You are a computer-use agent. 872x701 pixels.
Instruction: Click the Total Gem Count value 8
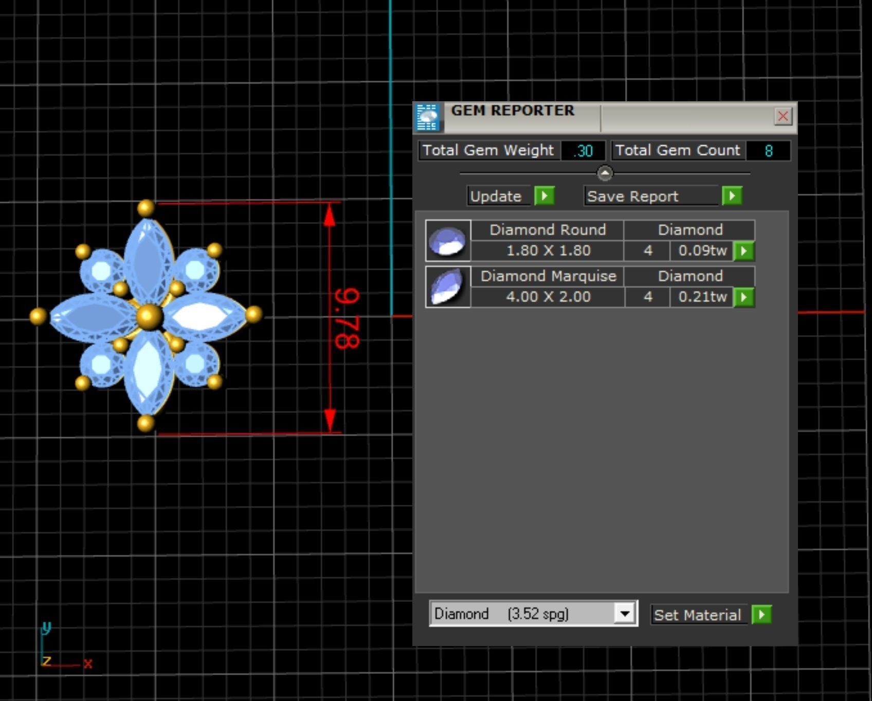768,151
